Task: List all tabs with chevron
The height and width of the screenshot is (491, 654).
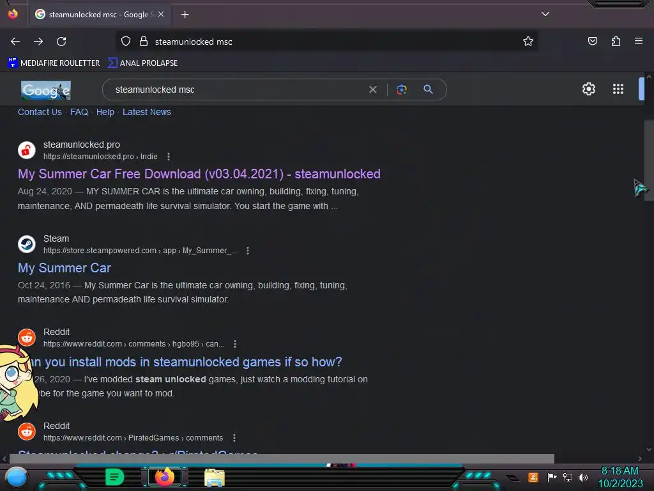Action: click(545, 14)
